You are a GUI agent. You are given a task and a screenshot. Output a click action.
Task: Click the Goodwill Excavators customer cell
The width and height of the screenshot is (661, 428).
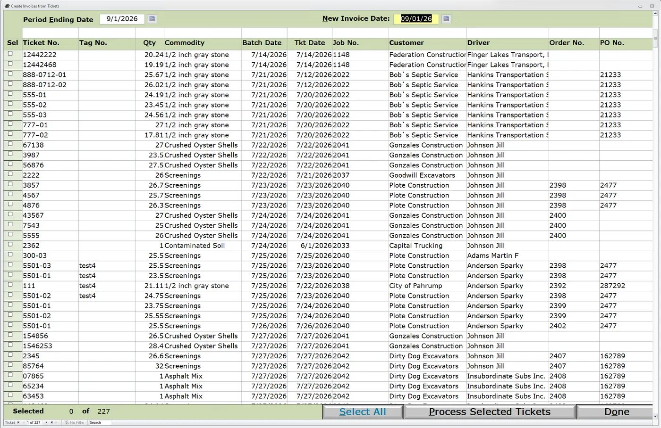click(427, 175)
